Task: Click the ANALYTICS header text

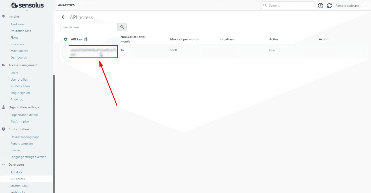Action: 66,5
